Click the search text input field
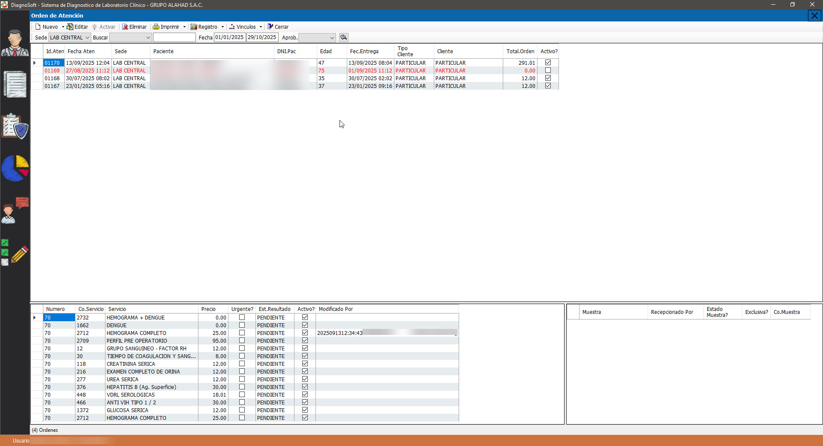This screenshot has height=446, width=823. pos(174,38)
